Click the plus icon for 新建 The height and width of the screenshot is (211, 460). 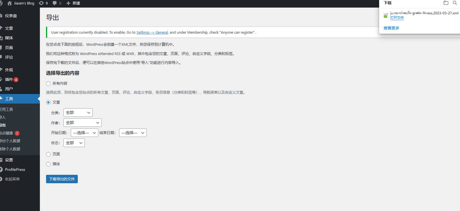point(68,3)
